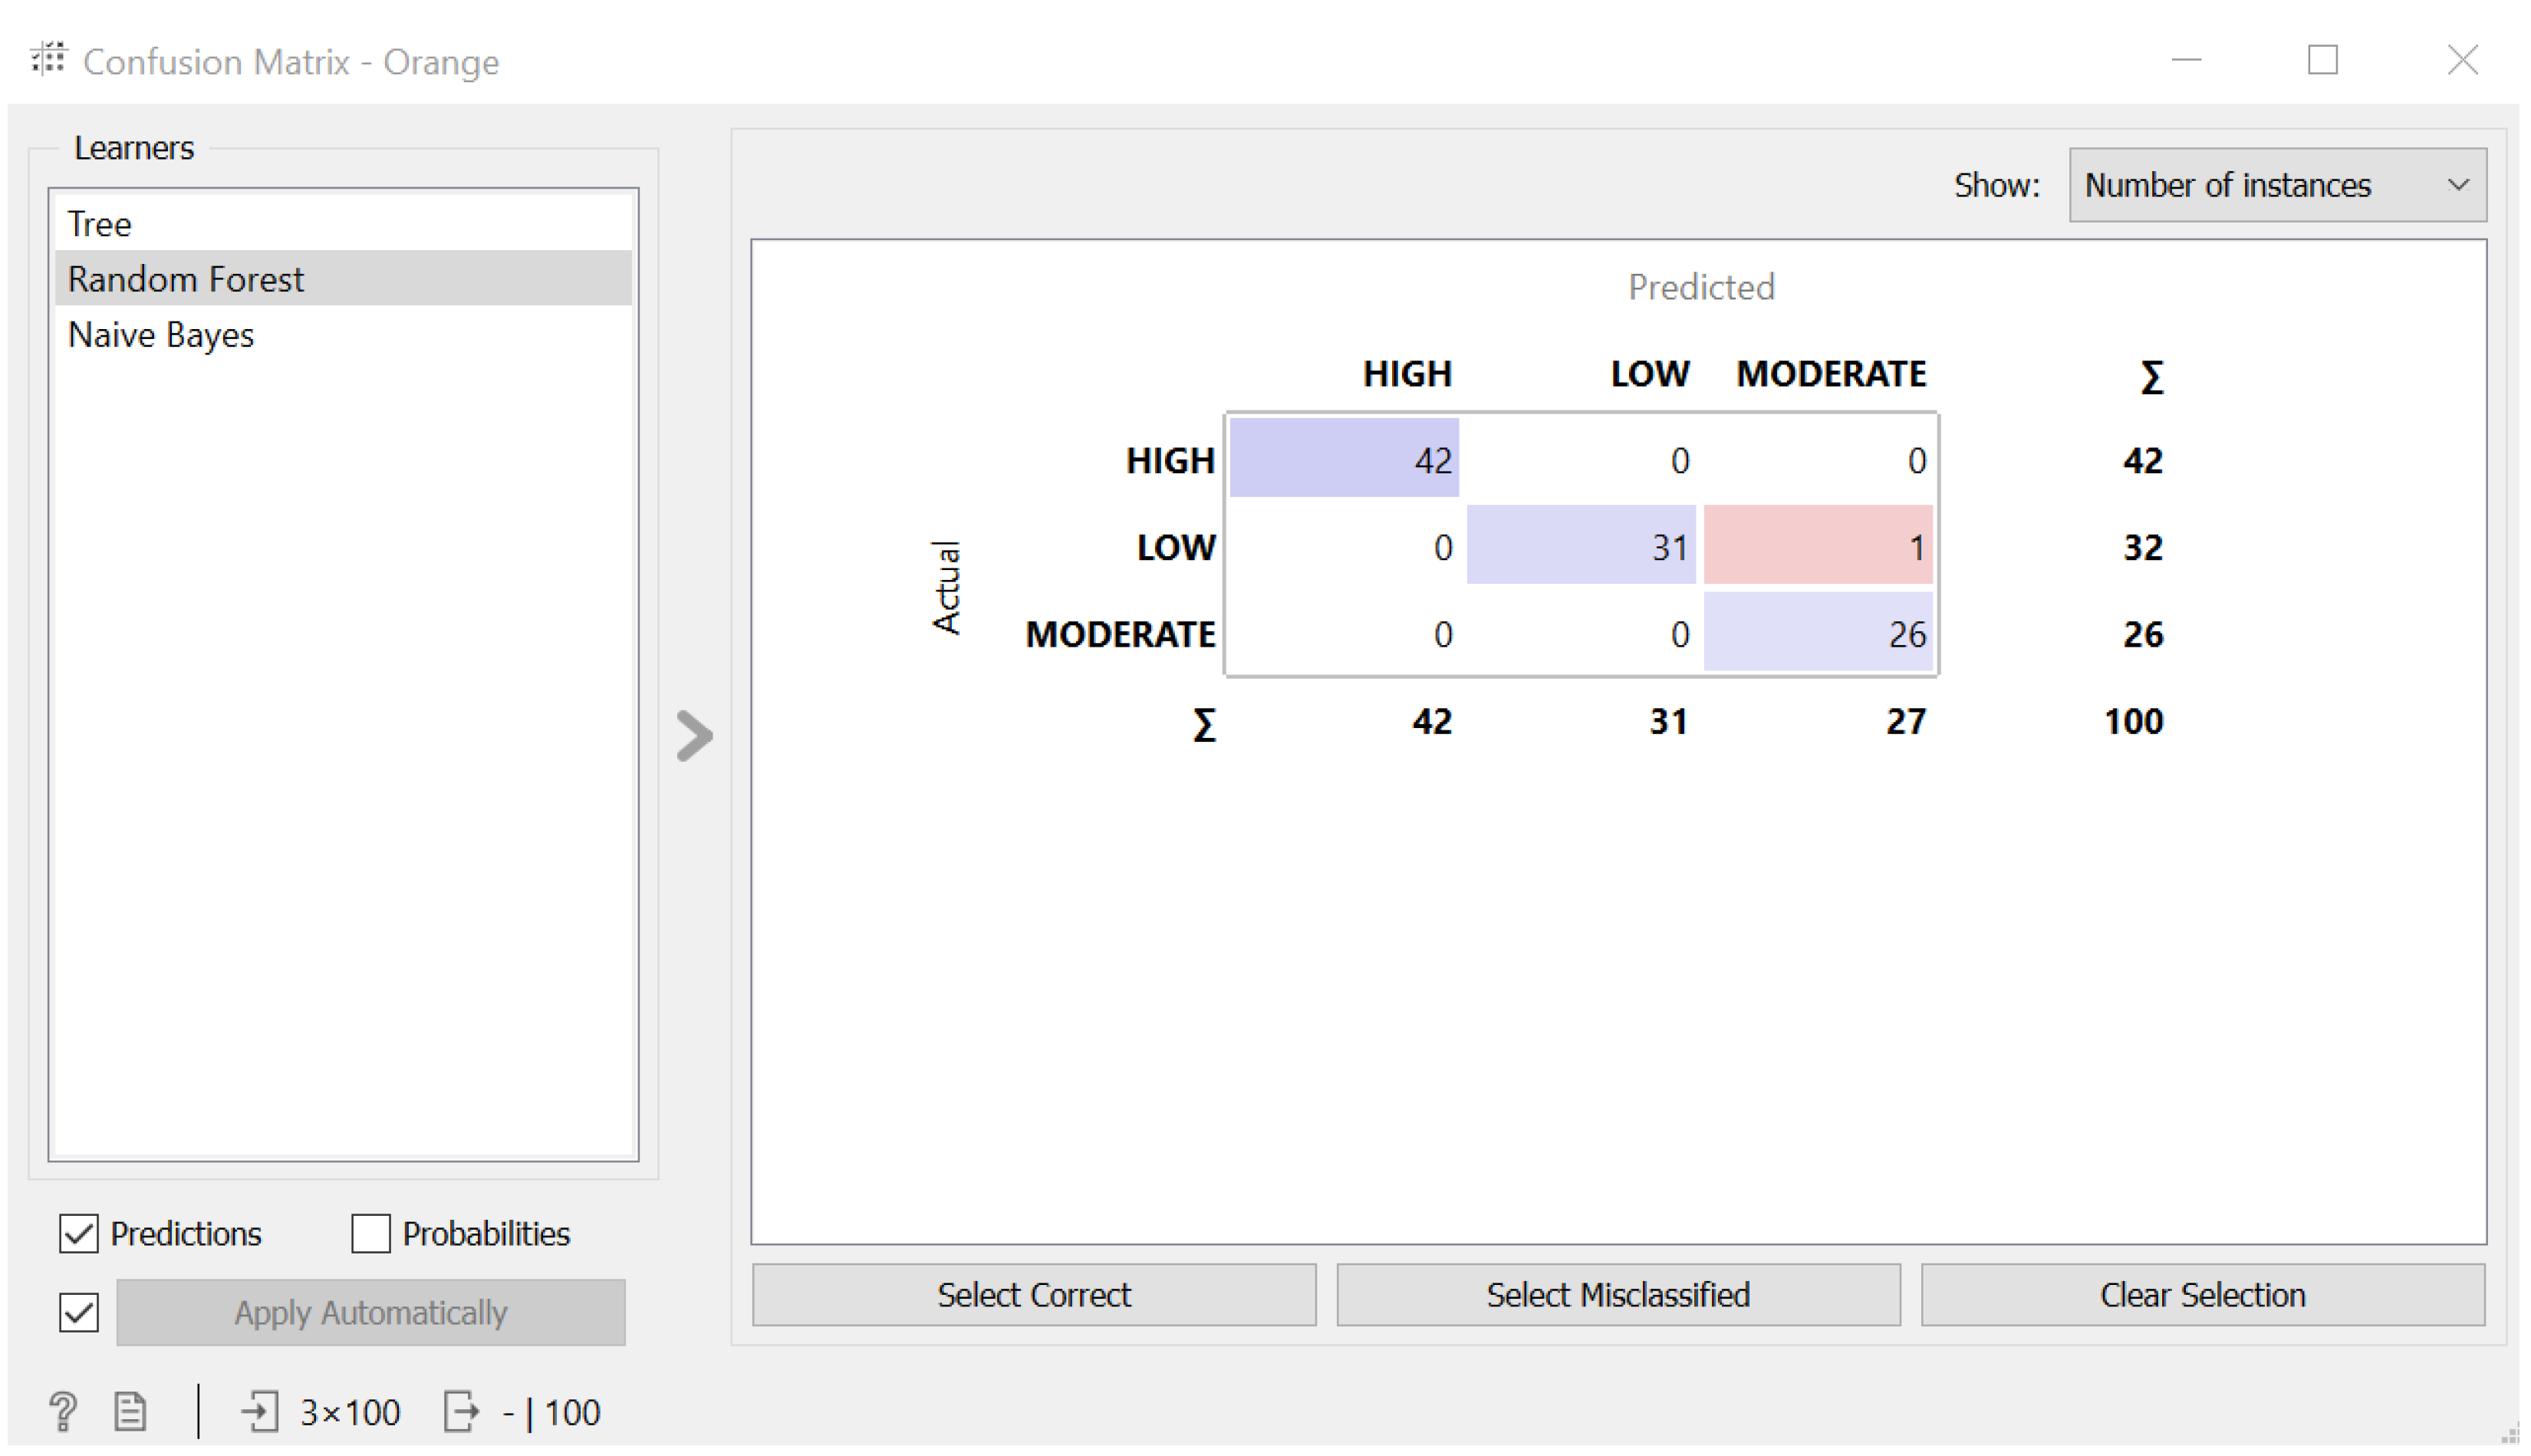Maximize the Confusion Matrix window

[x=2321, y=60]
